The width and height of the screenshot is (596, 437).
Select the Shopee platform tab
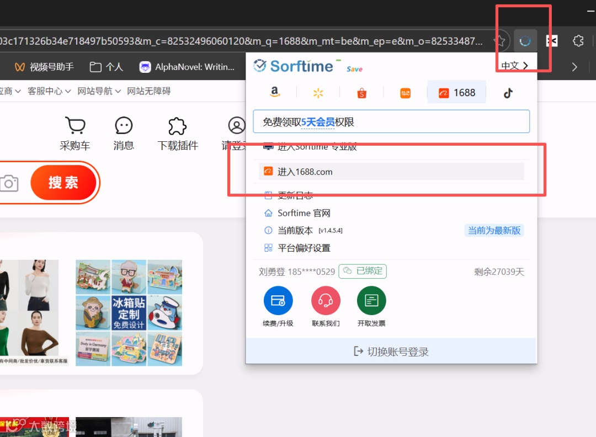(362, 93)
